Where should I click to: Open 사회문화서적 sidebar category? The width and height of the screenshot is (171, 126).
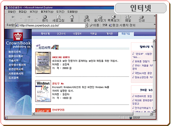point(16,73)
